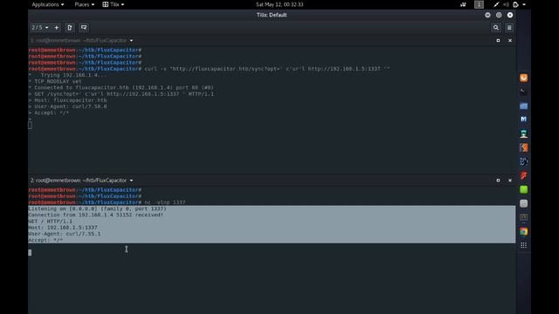Open the terminal app in dock
The height and width of the screenshot is (314, 559).
point(523,92)
